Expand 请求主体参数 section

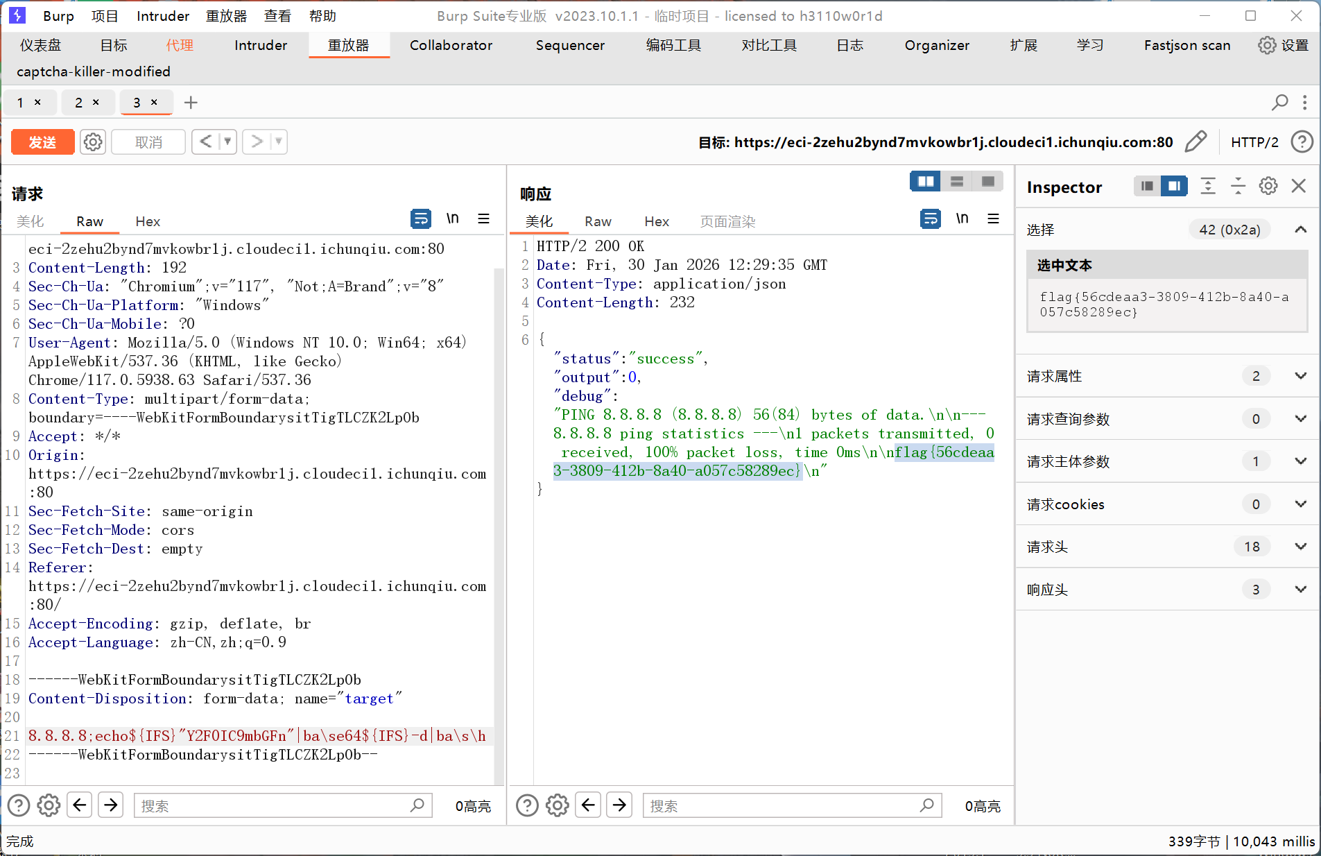pos(1301,461)
